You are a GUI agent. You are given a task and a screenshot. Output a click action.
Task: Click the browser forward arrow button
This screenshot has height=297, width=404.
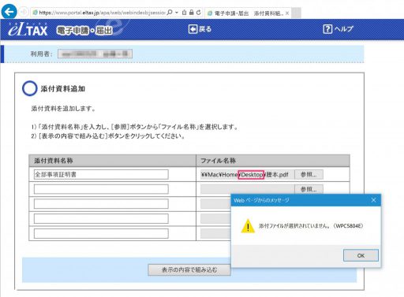click(x=24, y=12)
